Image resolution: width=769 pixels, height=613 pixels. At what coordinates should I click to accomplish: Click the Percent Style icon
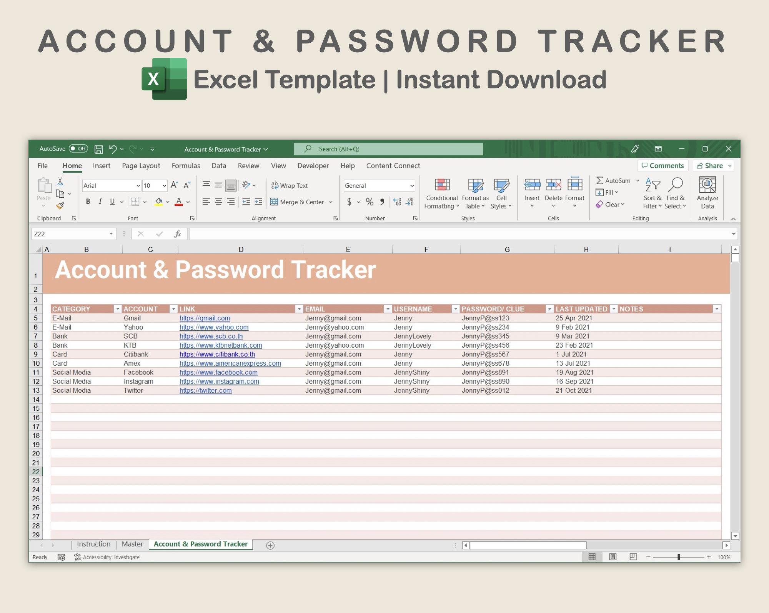coord(370,202)
